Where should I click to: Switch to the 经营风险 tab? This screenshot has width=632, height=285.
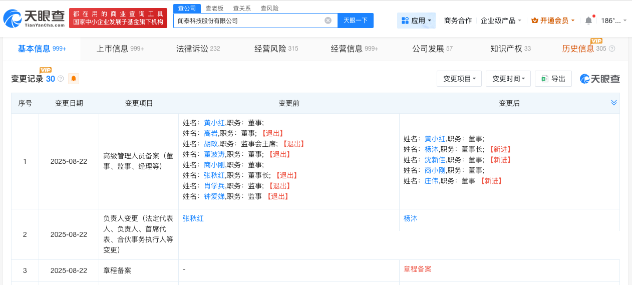pyautogui.click(x=276, y=49)
